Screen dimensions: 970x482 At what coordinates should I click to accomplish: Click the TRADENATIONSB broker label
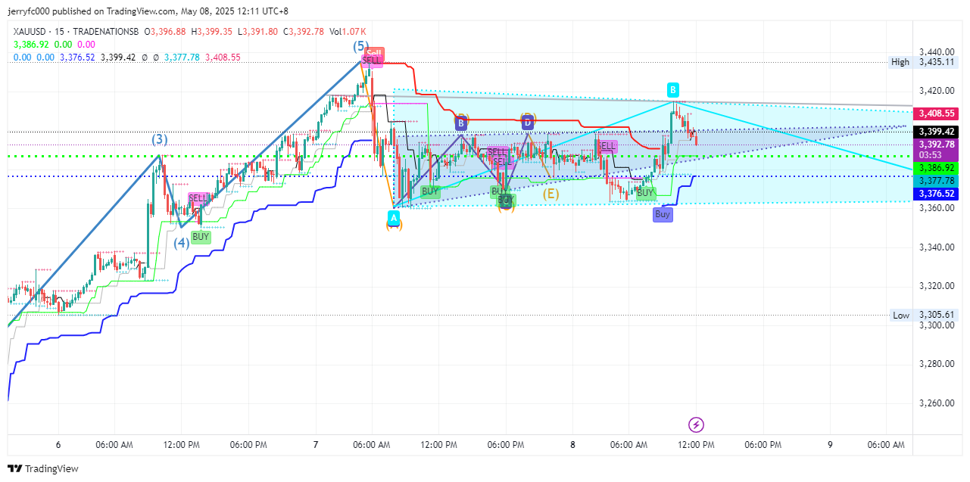click(105, 32)
